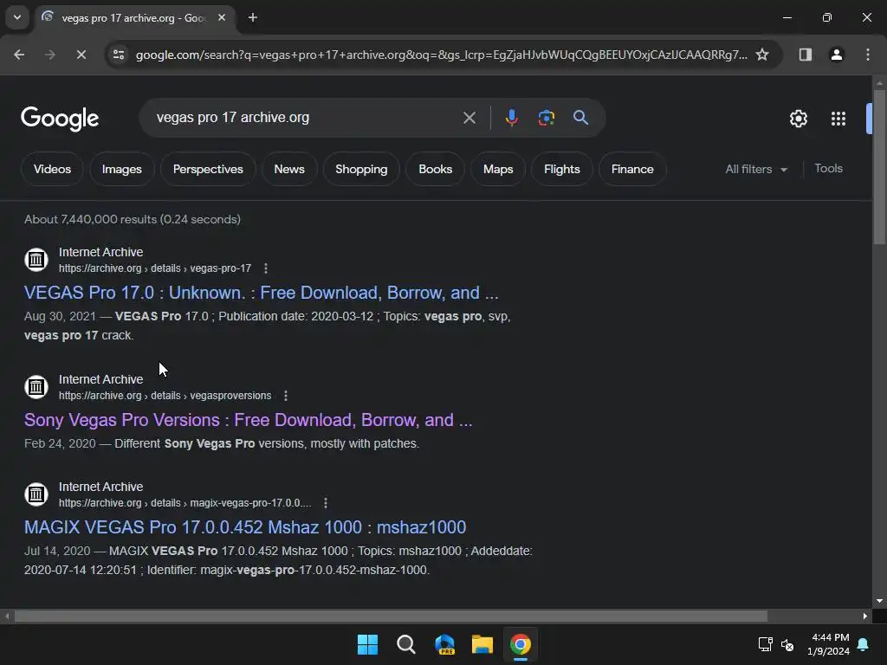
Task: Click the horizontal scrollbar thumb
Action: pyautogui.click(x=391, y=616)
